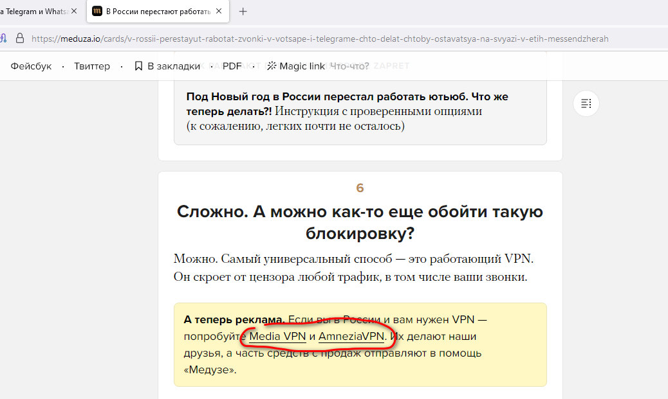Click the meduza.io URL address field
Viewport: 668px width, 399px height.
pyautogui.click(x=319, y=39)
